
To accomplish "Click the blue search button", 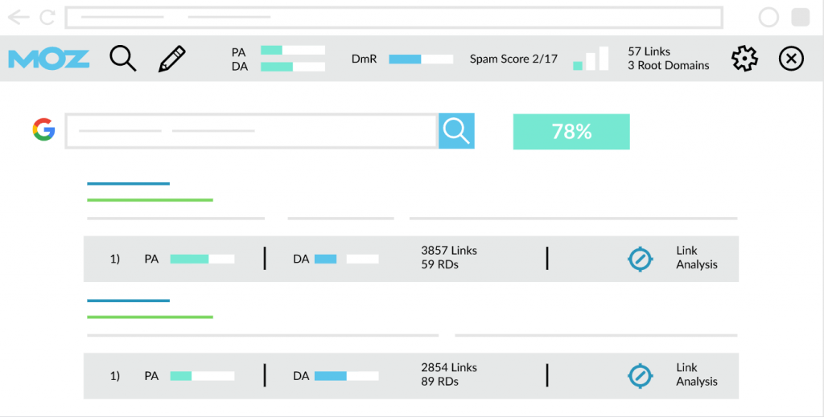I will [456, 131].
